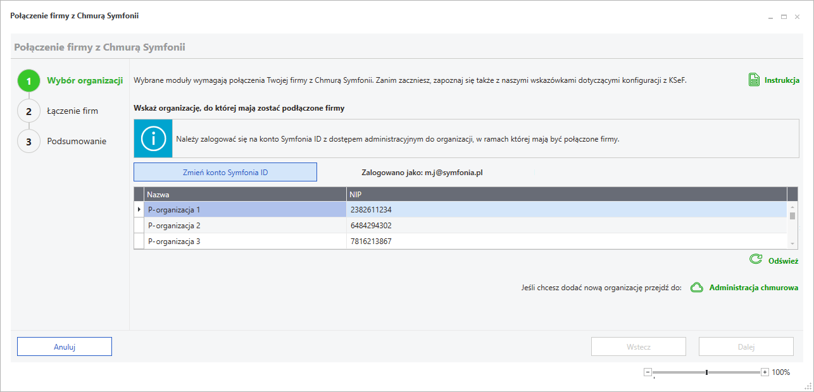The width and height of the screenshot is (814, 392).
Task: Click table scrollbar up arrow
Action: [792, 207]
